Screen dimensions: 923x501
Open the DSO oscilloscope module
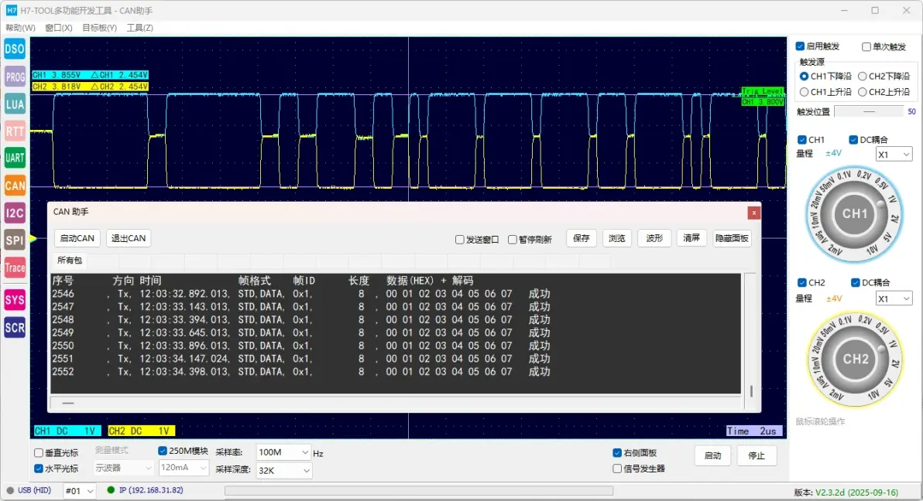click(15, 49)
